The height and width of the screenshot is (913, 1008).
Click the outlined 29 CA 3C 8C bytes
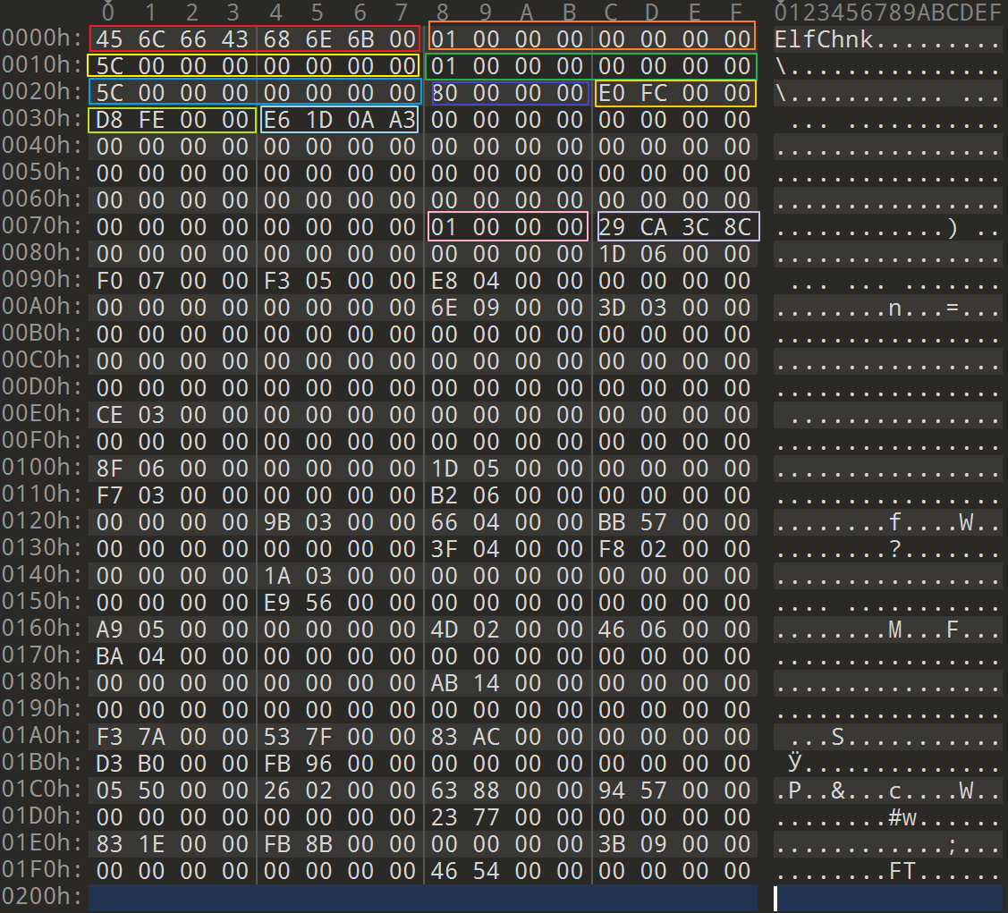[677, 227]
